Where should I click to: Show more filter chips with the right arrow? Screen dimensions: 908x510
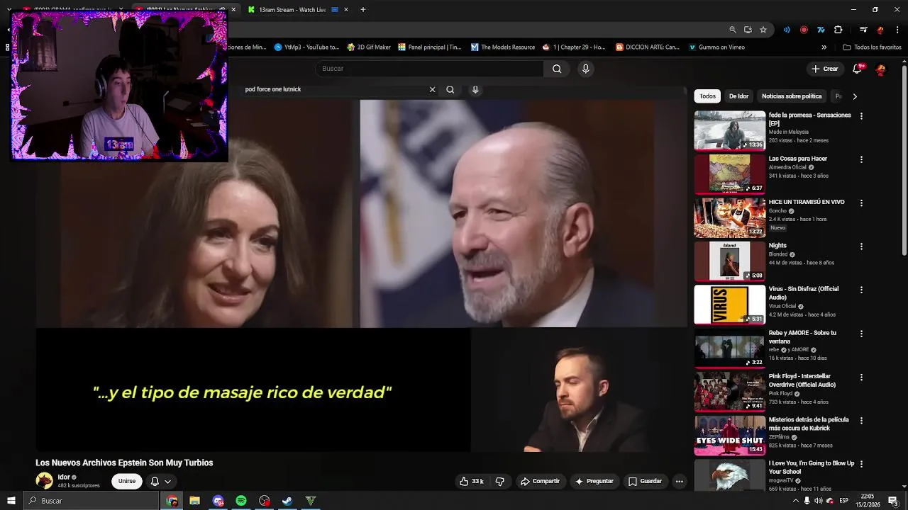click(x=855, y=96)
